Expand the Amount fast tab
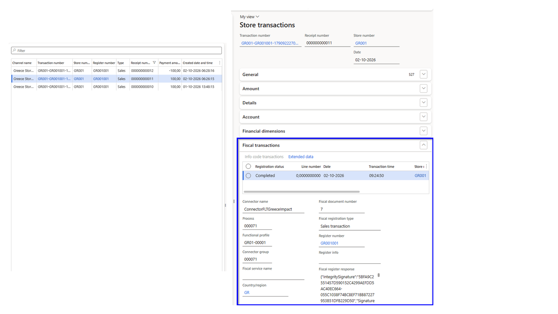This screenshot has width=558, height=314. pos(424,89)
